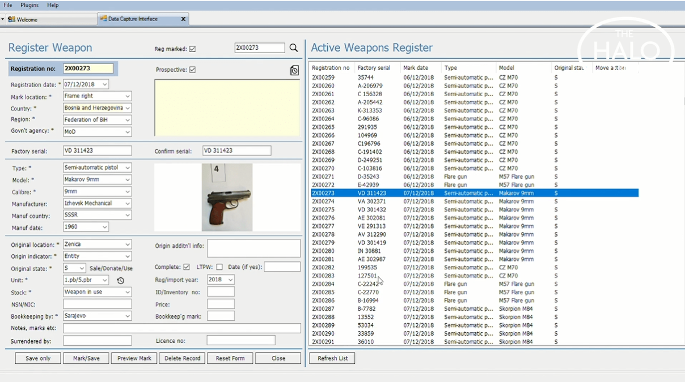
Task: Expand the Stock dropdown
Action: tap(127, 292)
